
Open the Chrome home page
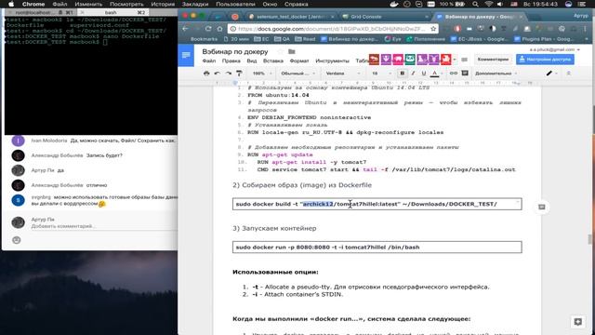[219, 29]
